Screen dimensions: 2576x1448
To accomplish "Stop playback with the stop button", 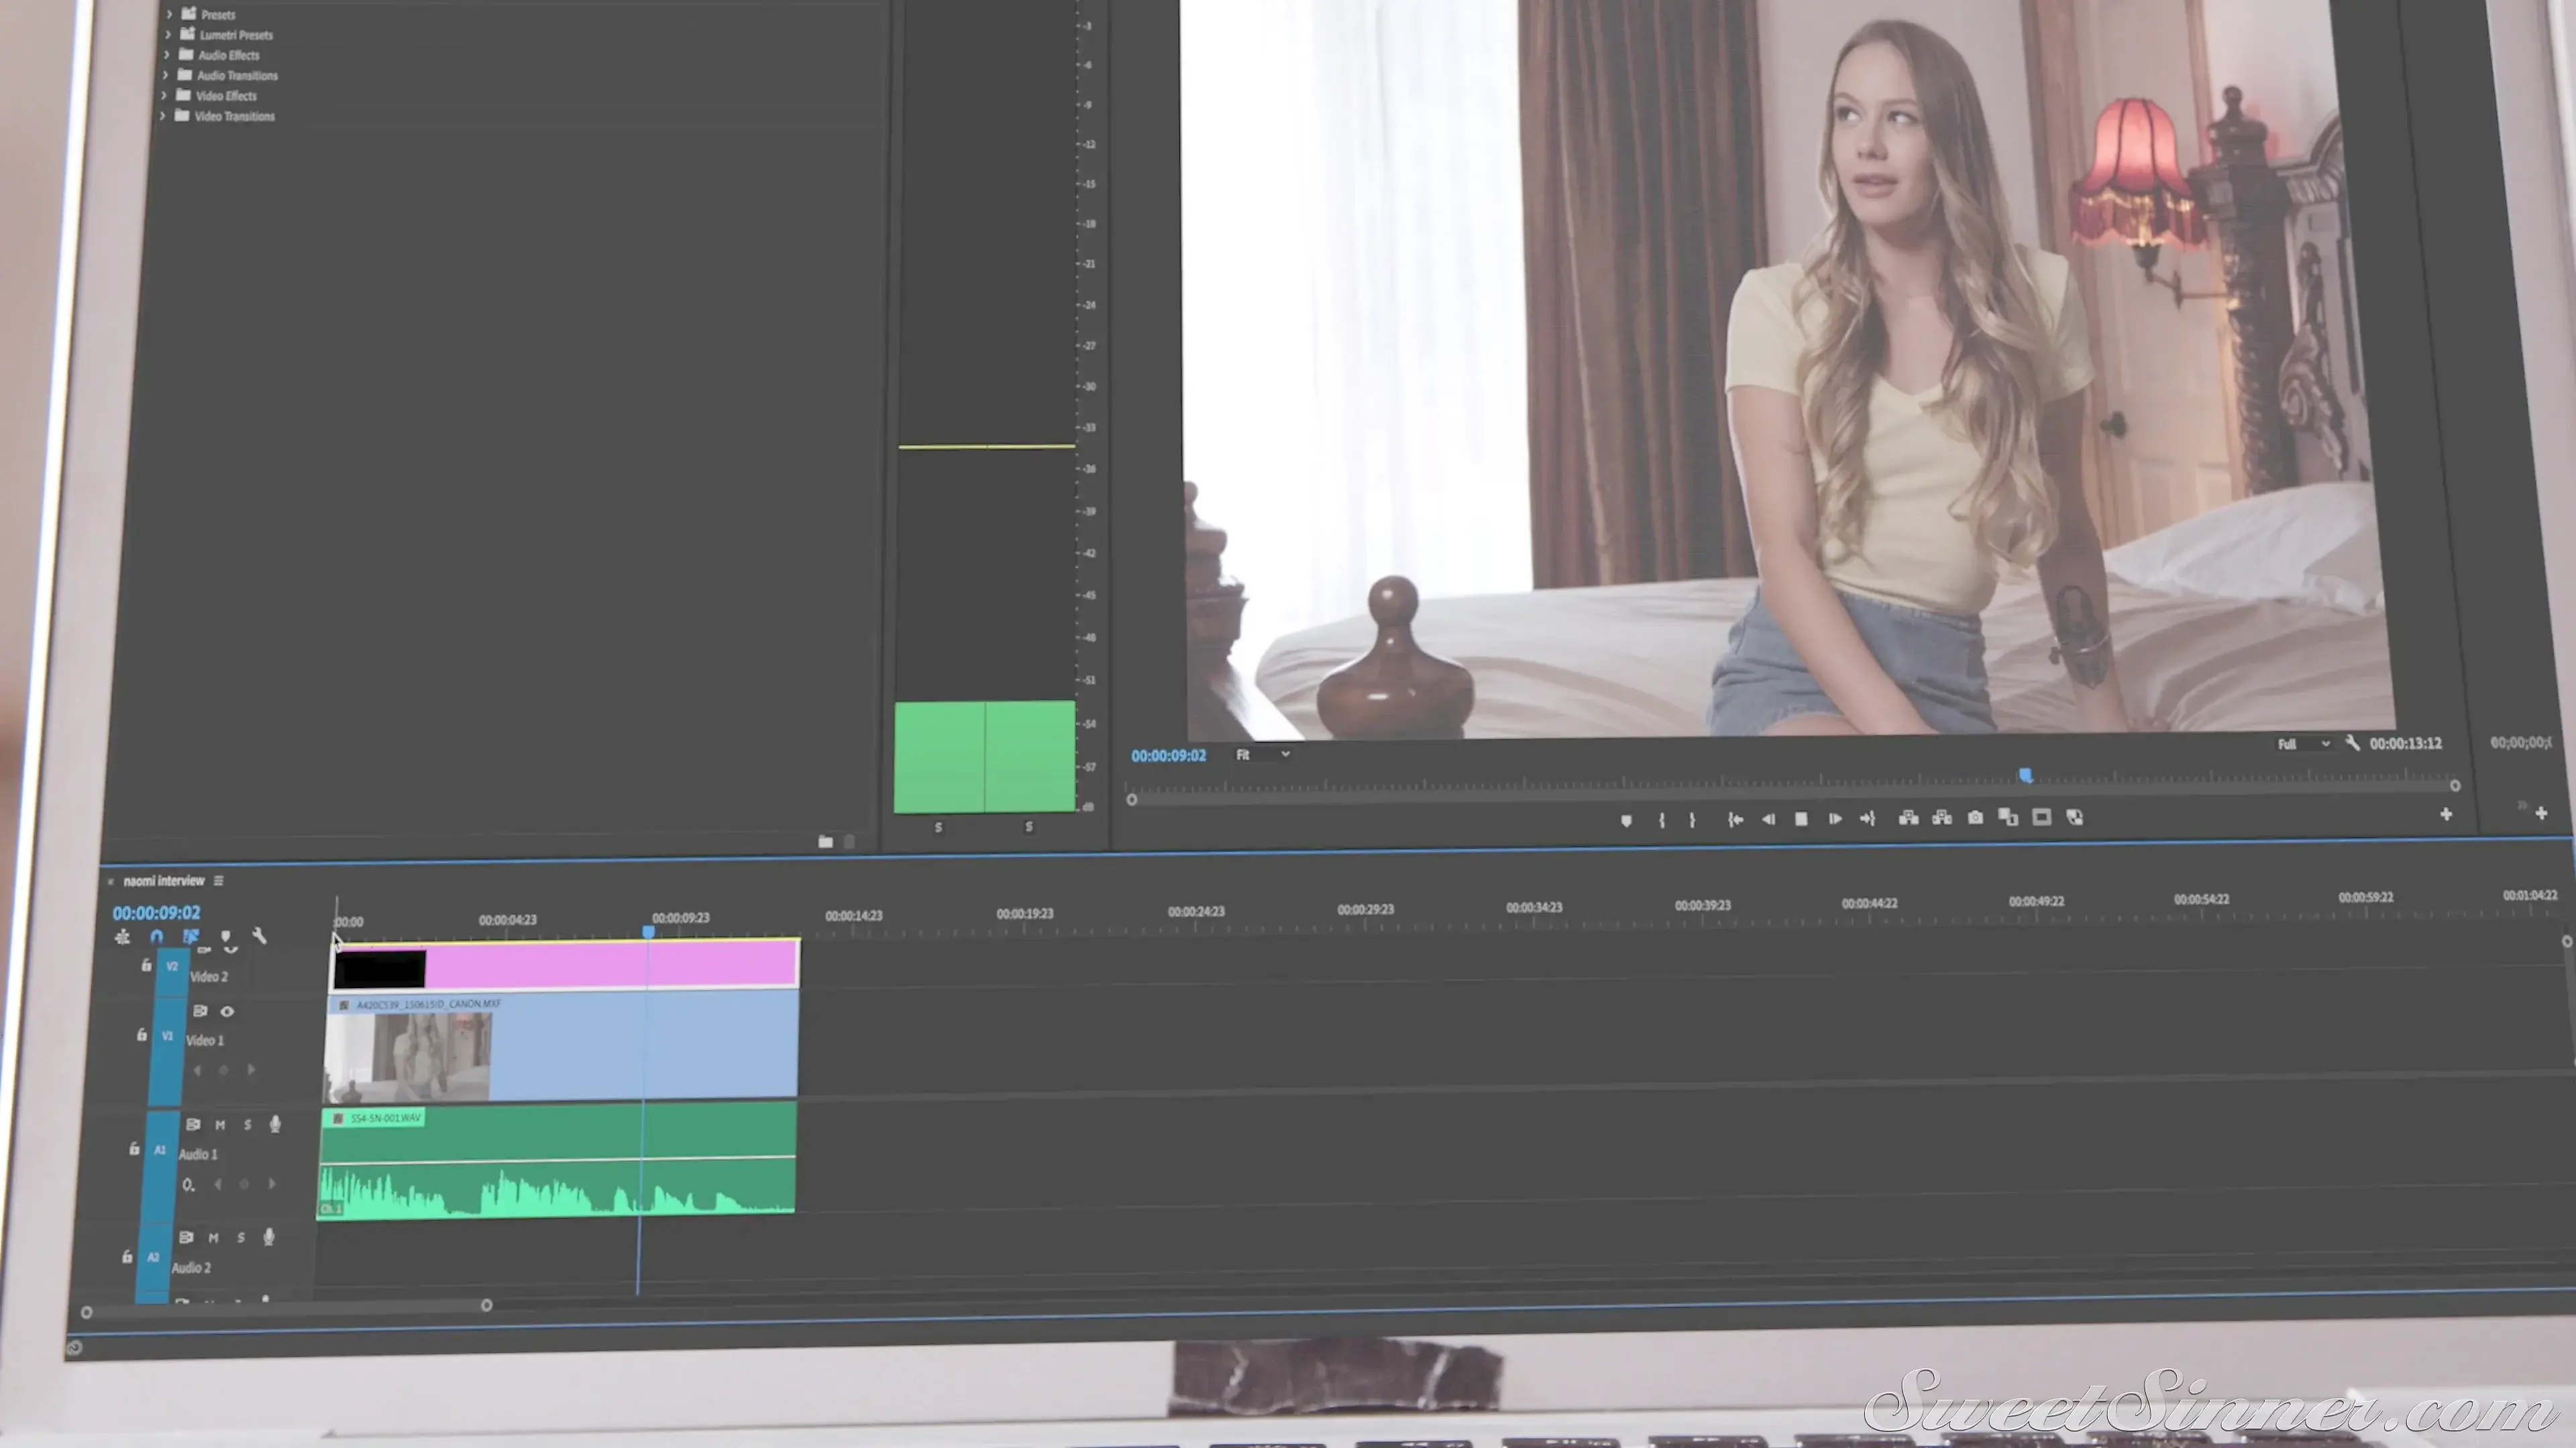I will pos(1801,819).
